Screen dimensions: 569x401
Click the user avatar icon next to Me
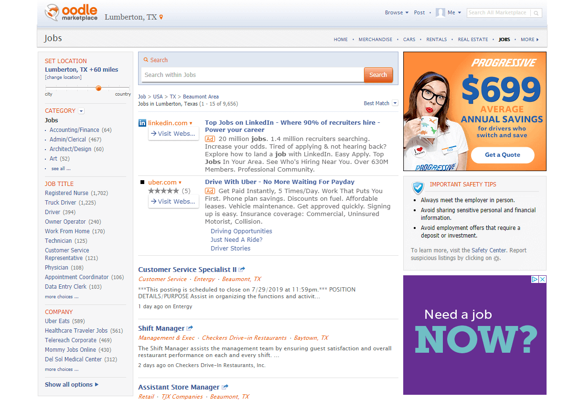pyautogui.click(x=440, y=13)
